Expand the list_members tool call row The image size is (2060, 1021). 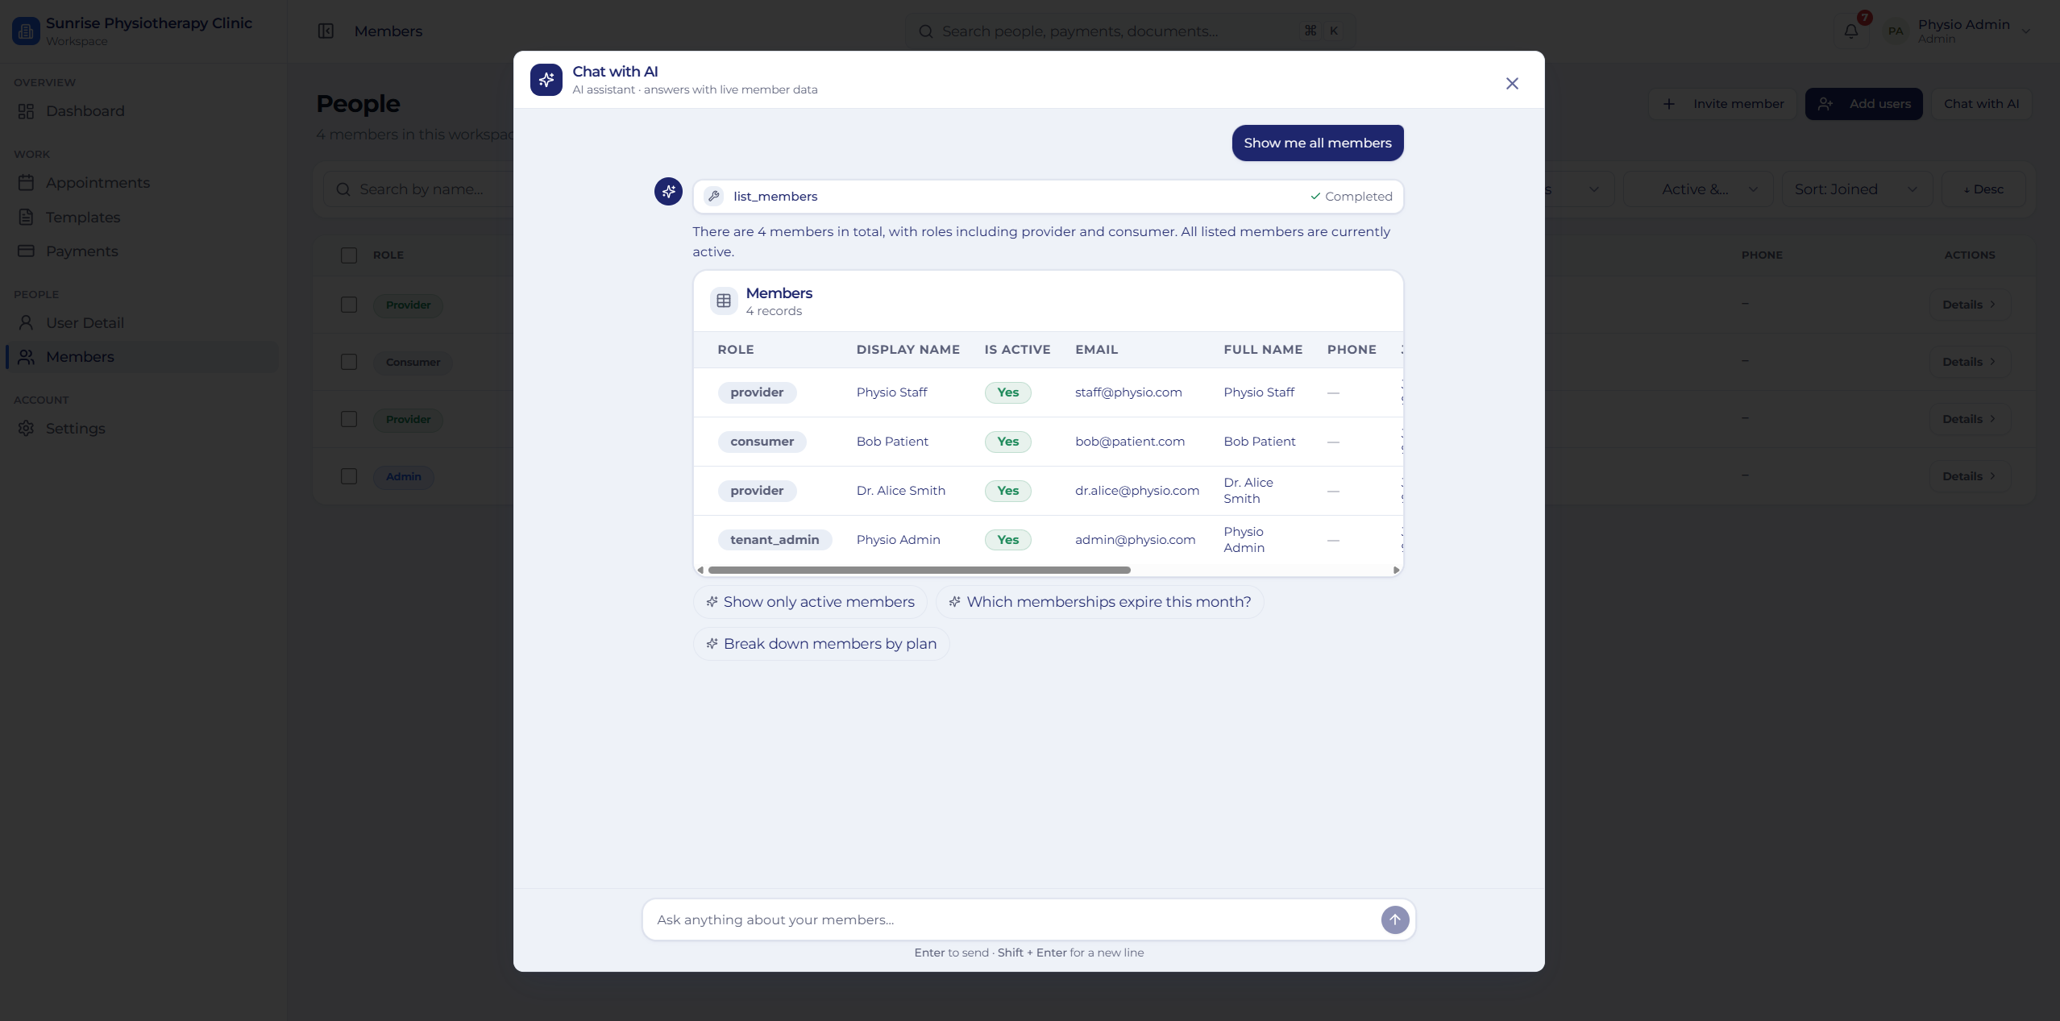1048,197
